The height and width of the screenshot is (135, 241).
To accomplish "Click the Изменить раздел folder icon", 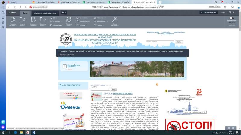I will (x=42, y=20).
